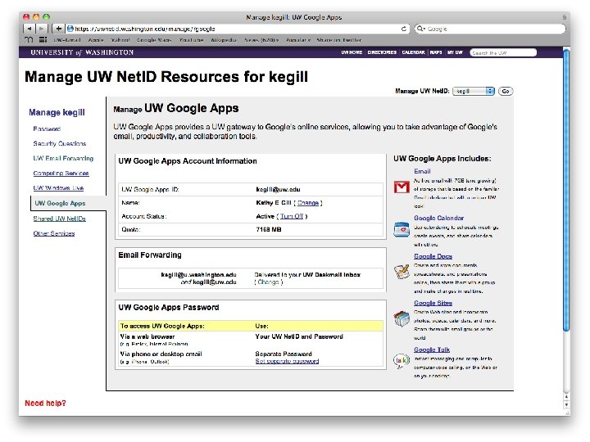590x442 pixels.
Task: Open the Popular bookmarks folder
Action: point(298,40)
